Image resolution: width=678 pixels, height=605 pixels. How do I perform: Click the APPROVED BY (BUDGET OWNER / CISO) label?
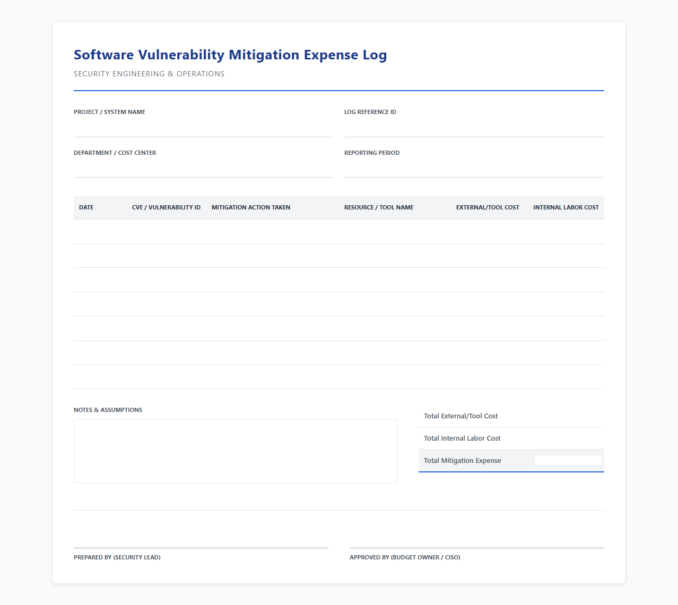tap(405, 557)
